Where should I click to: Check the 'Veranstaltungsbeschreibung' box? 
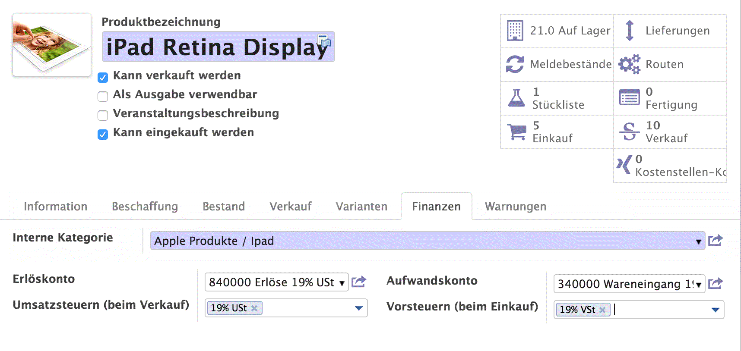103,116
